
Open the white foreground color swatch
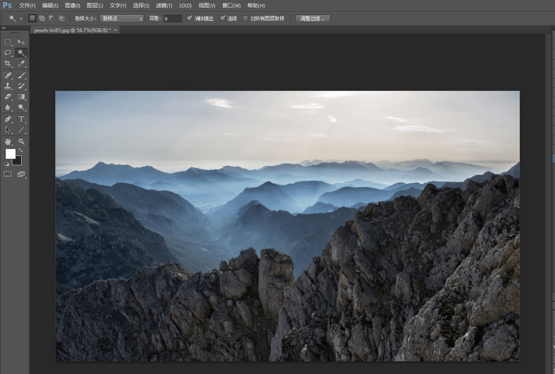pyautogui.click(x=10, y=153)
